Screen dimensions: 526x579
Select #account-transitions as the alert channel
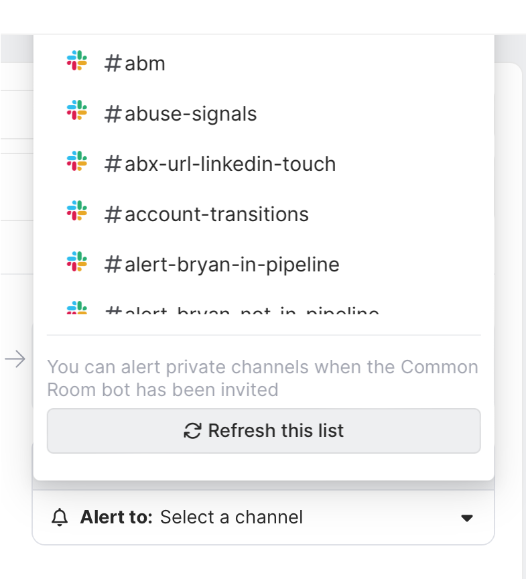pyautogui.click(x=207, y=214)
